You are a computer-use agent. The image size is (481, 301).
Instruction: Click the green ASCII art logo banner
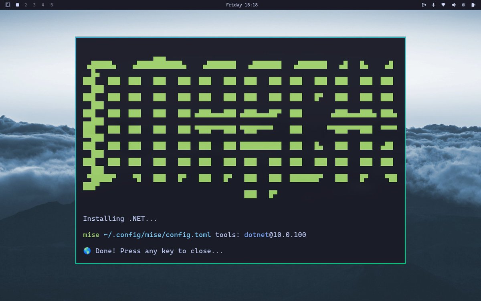pos(240,128)
